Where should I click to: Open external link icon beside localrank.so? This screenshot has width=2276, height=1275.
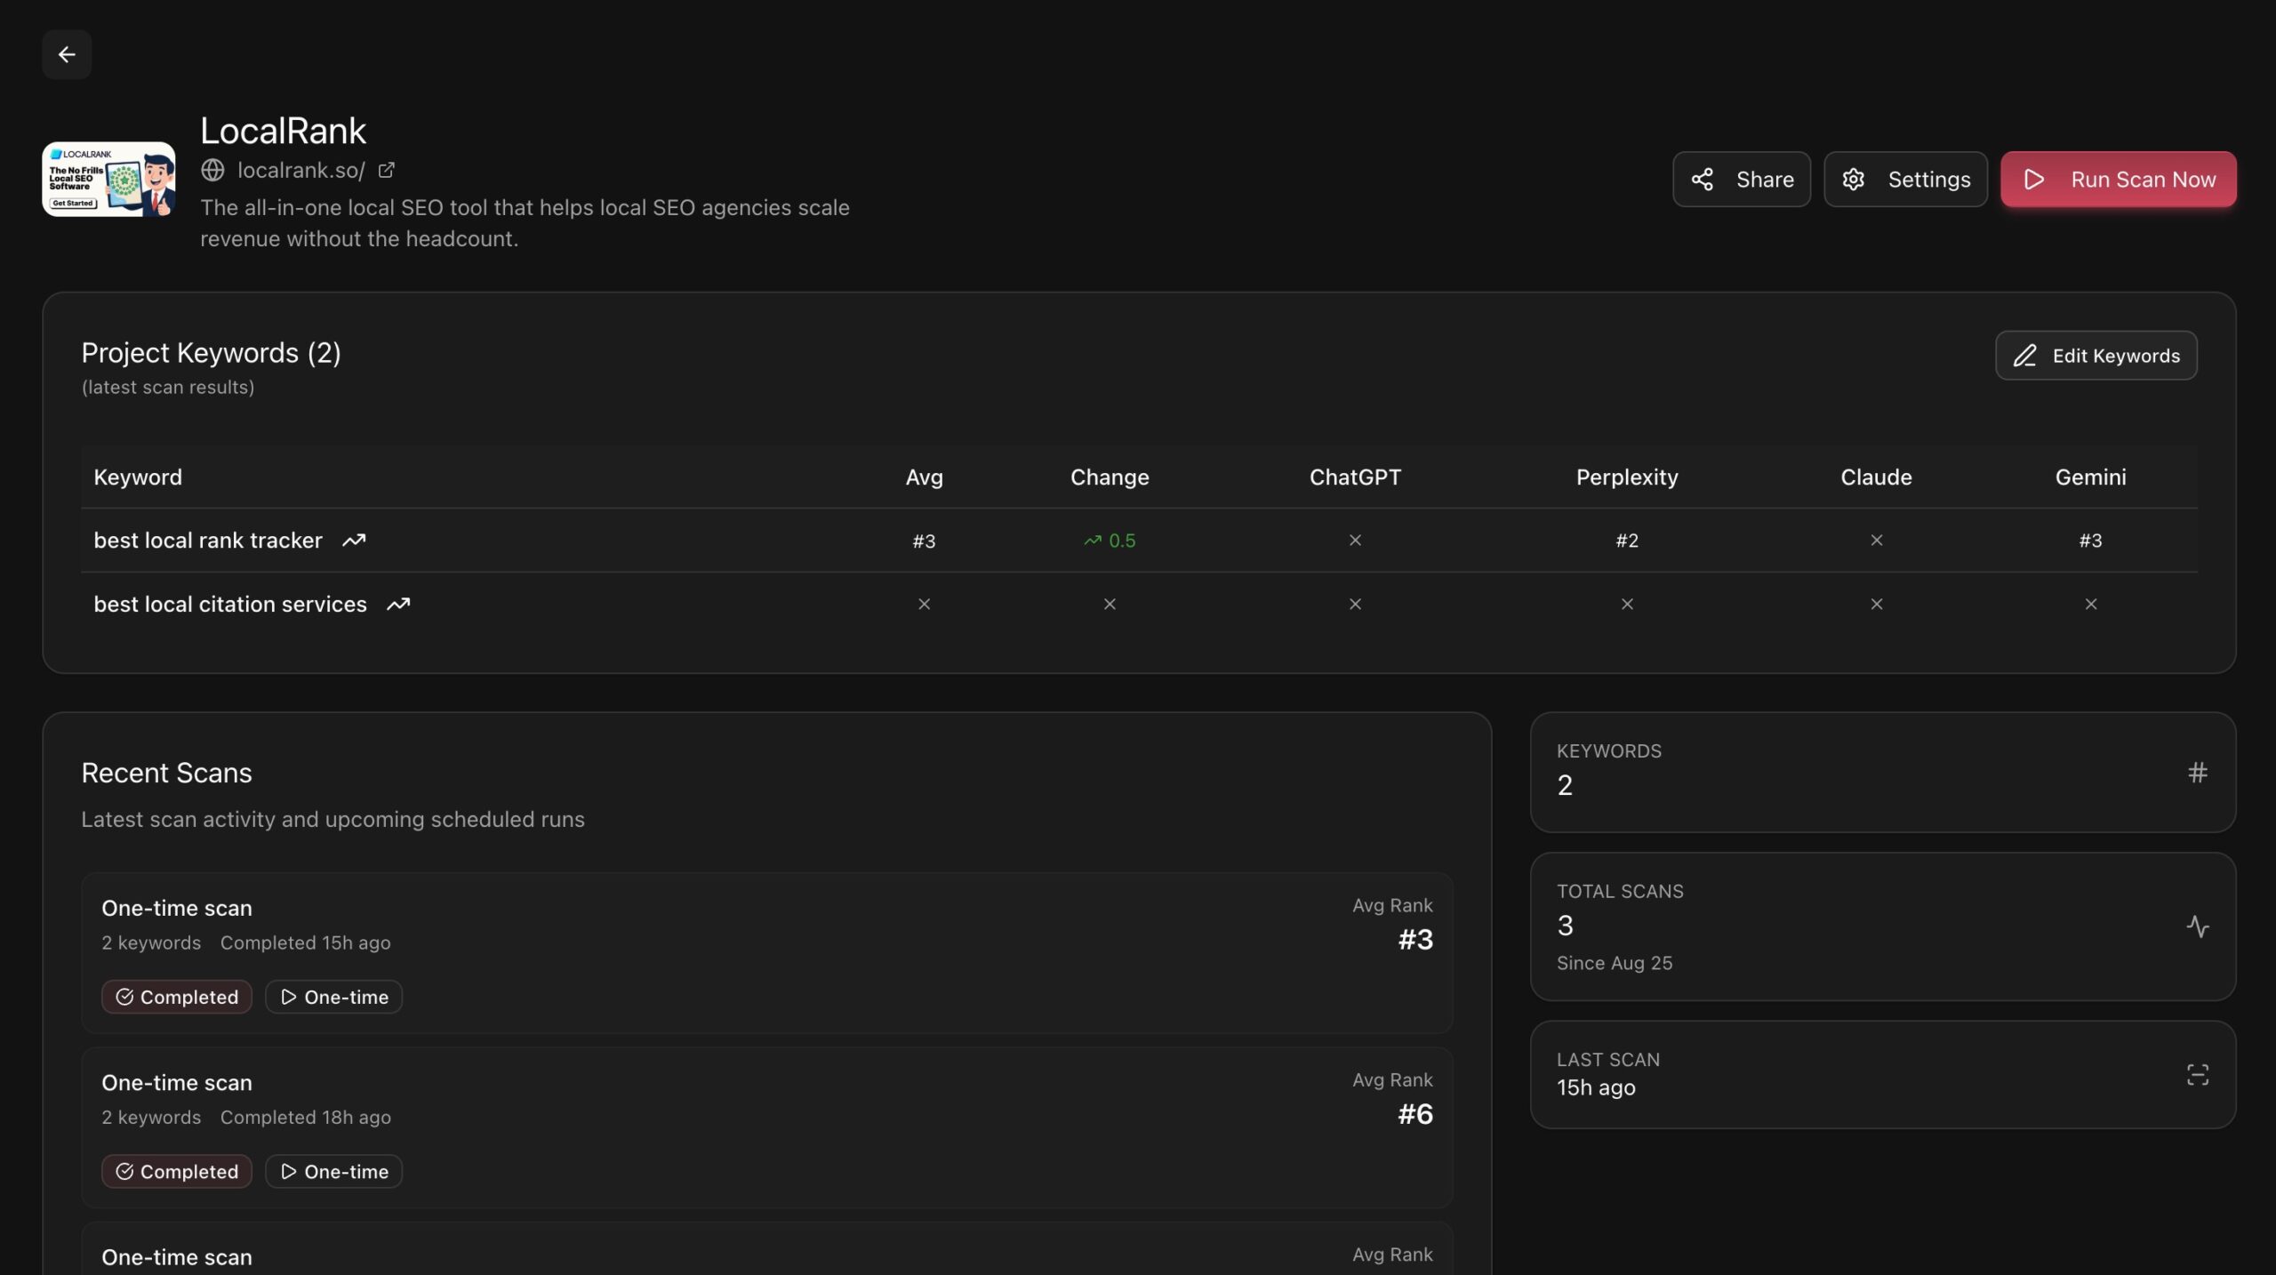point(386,170)
